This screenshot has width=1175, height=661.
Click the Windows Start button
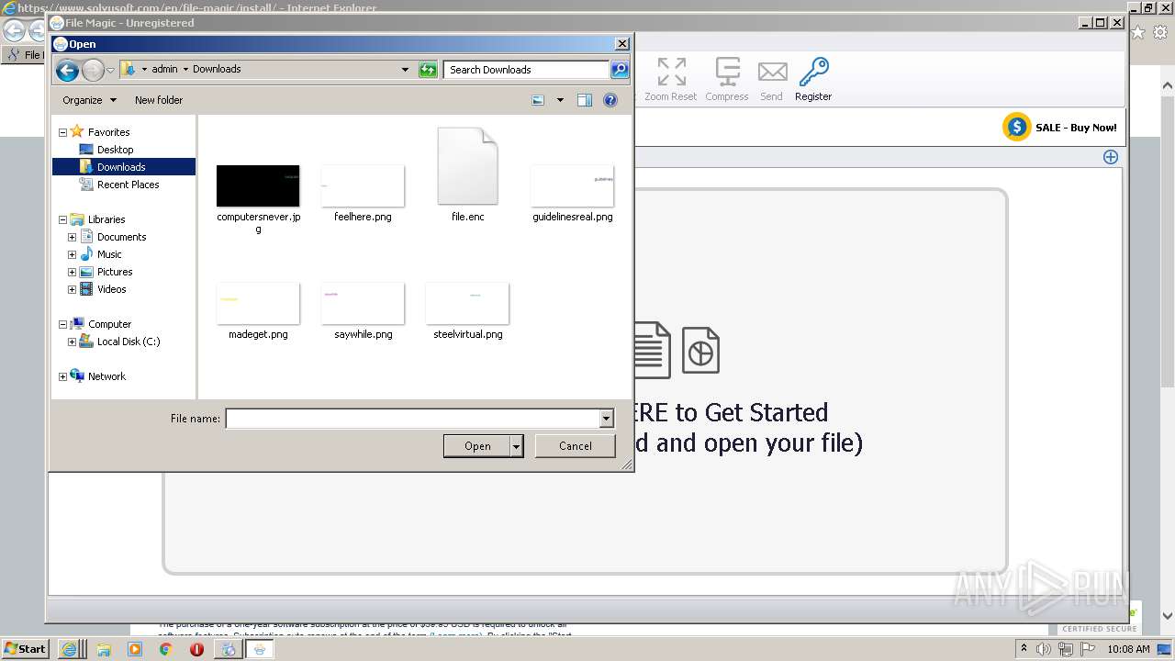click(x=25, y=648)
